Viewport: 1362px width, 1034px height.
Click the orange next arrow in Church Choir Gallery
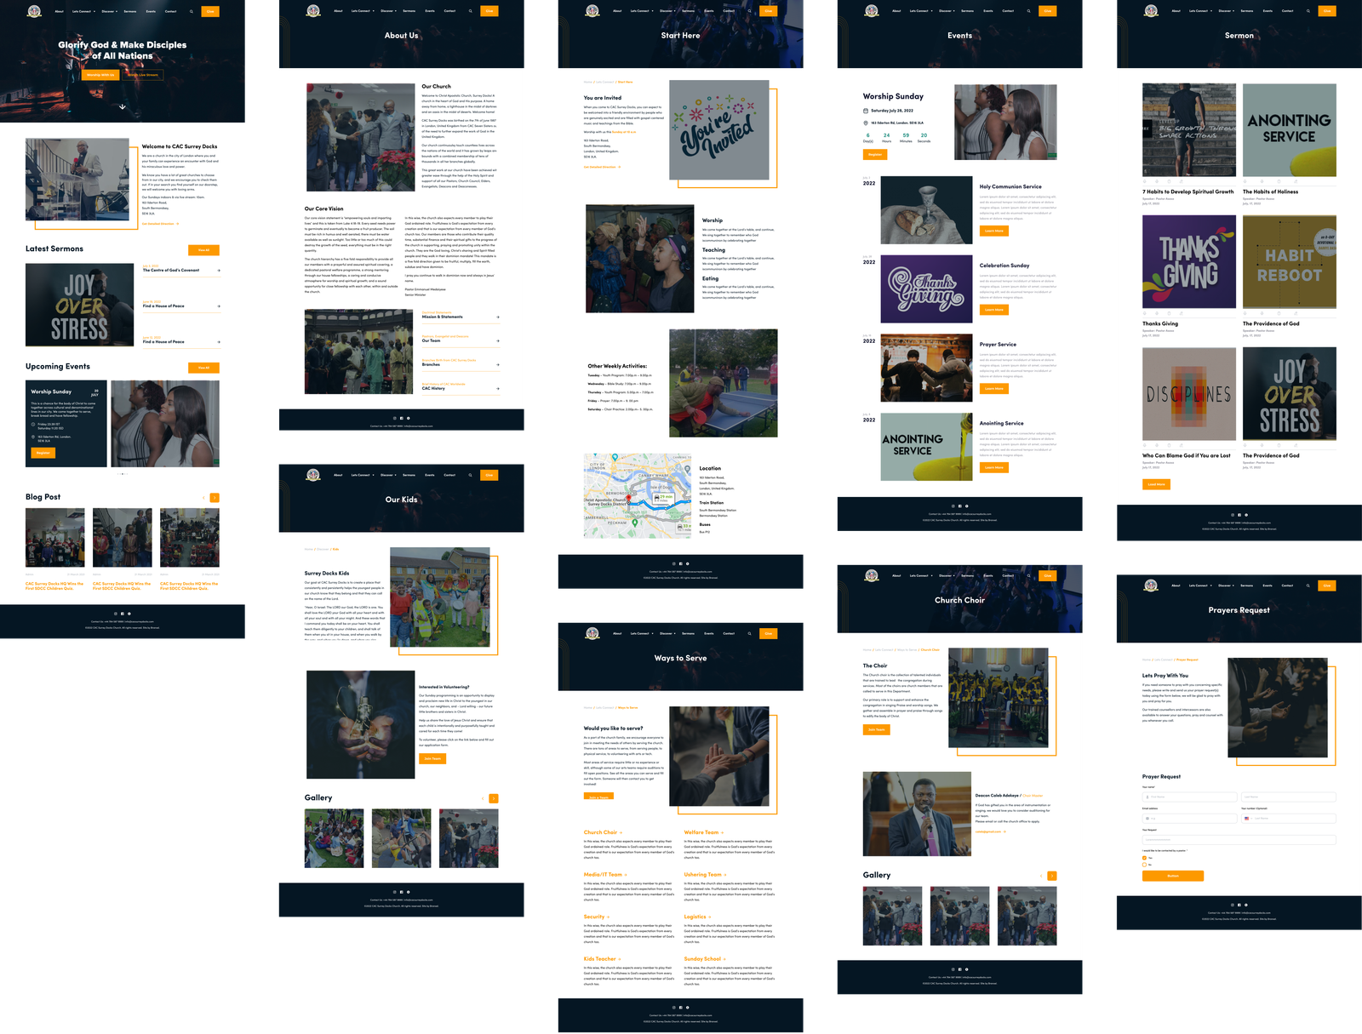(1052, 876)
